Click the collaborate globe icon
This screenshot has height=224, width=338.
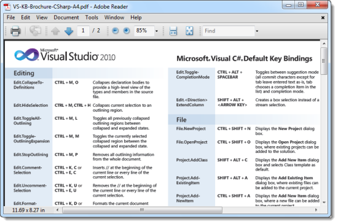click(x=35, y=31)
